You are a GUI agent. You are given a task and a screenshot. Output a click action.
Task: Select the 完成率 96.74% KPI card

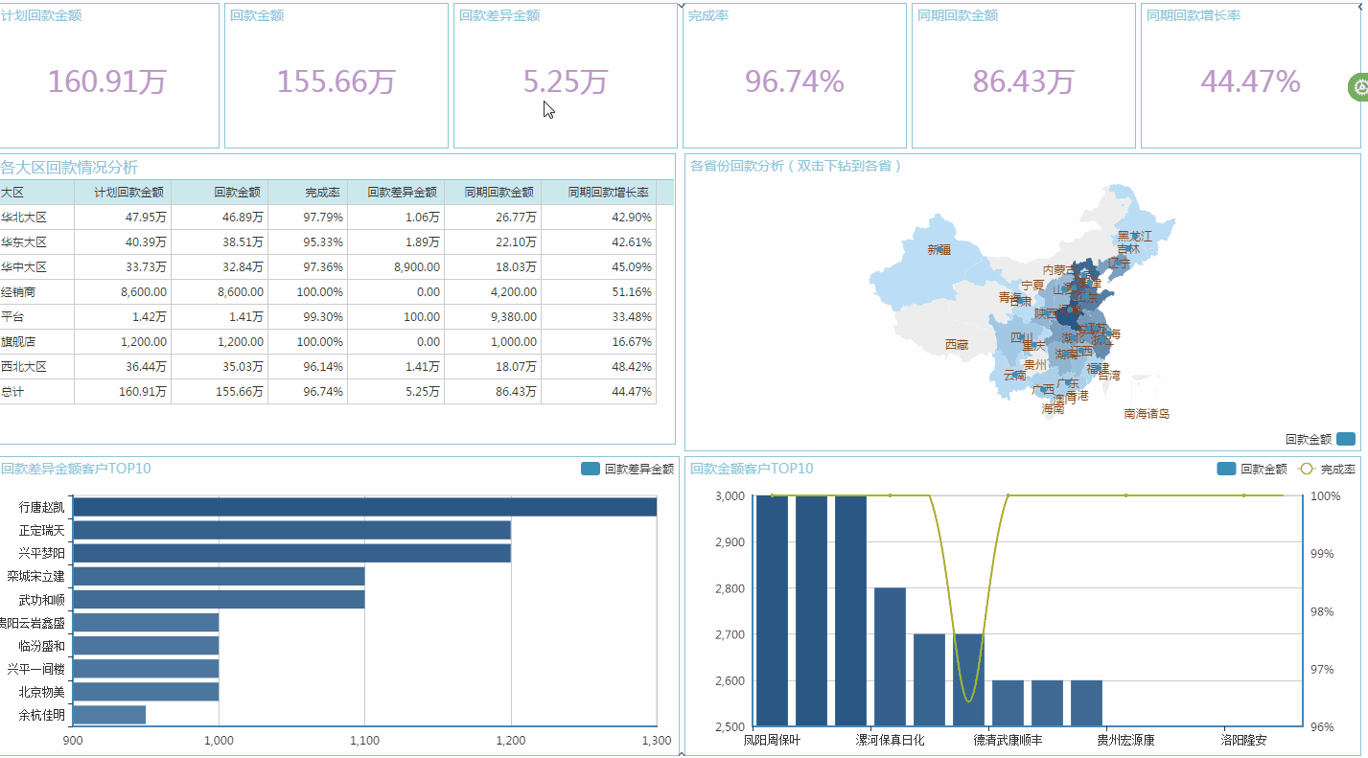click(794, 77)
